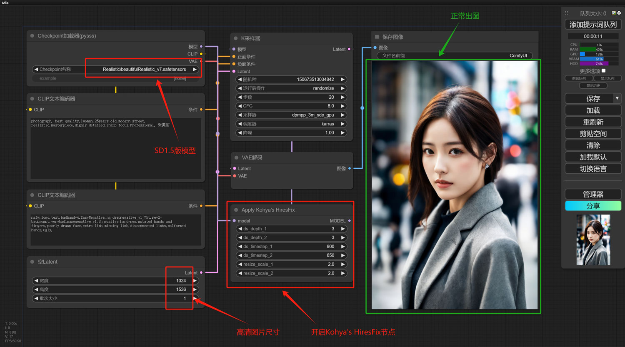Open 采样器 dpmpp_3m_sde_gpu selector
This screenshot has width=625, height=347.
[291, 115]
